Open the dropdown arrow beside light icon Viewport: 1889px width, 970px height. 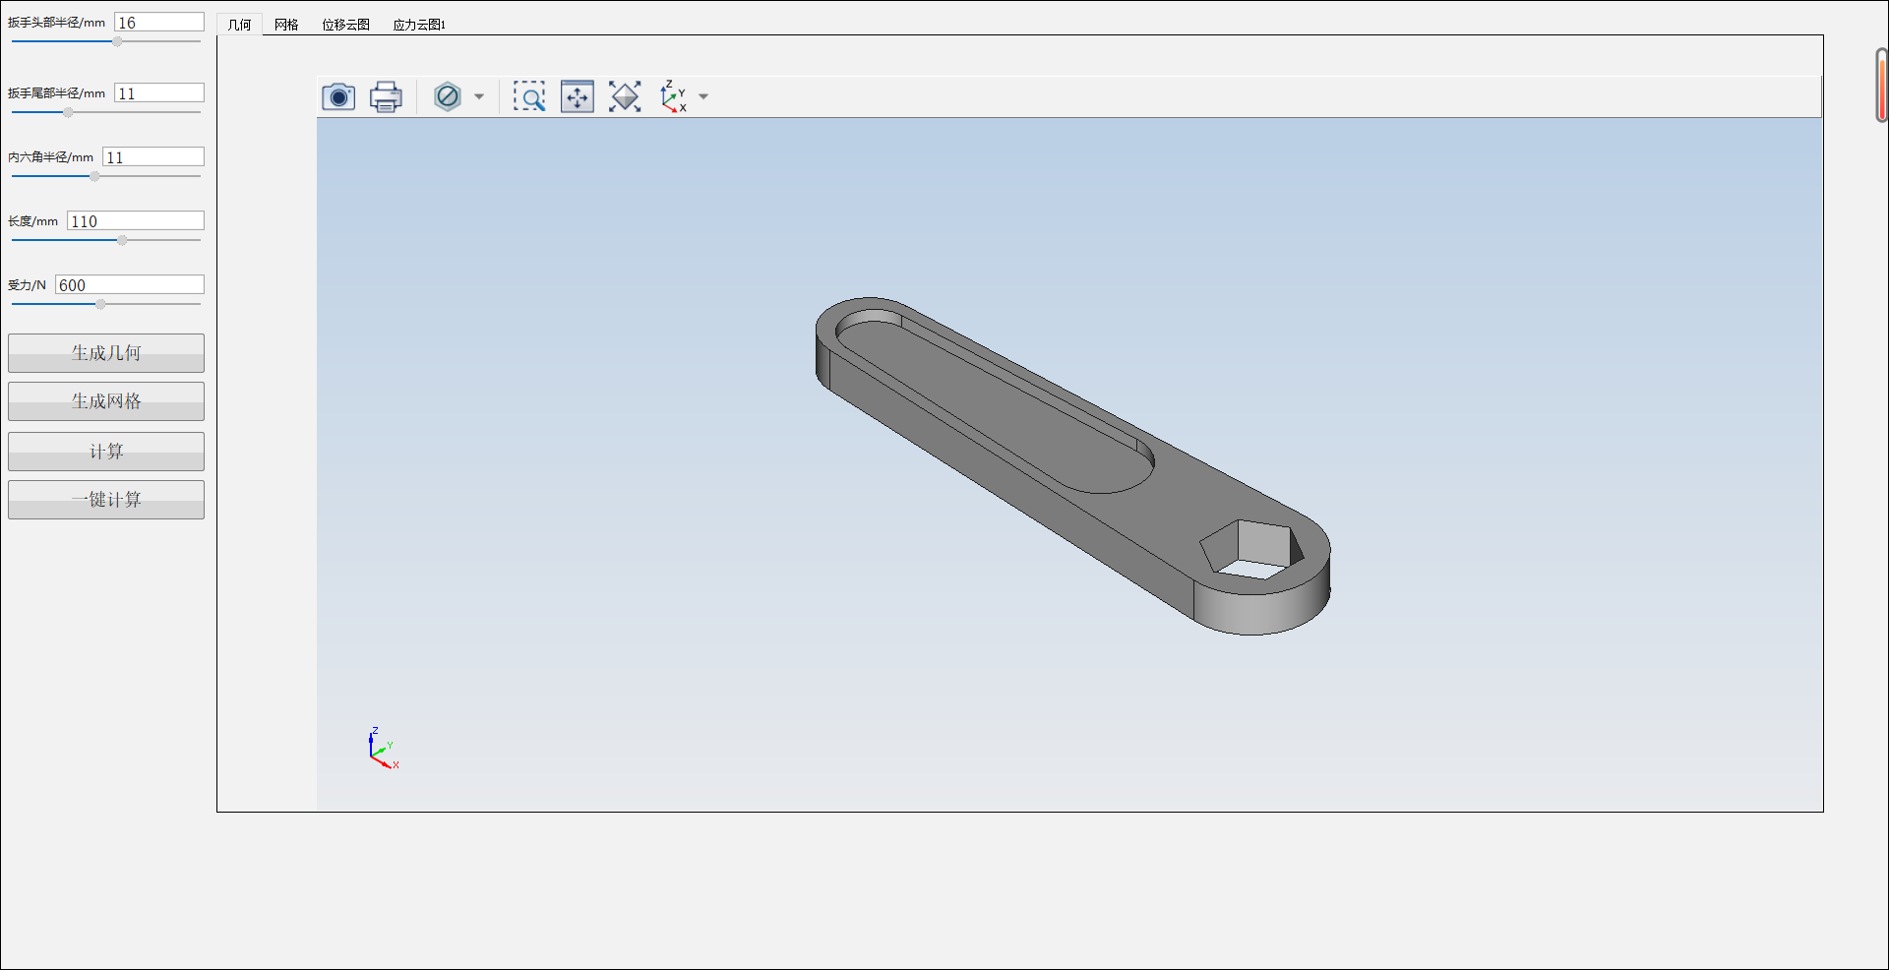(479, 96)
